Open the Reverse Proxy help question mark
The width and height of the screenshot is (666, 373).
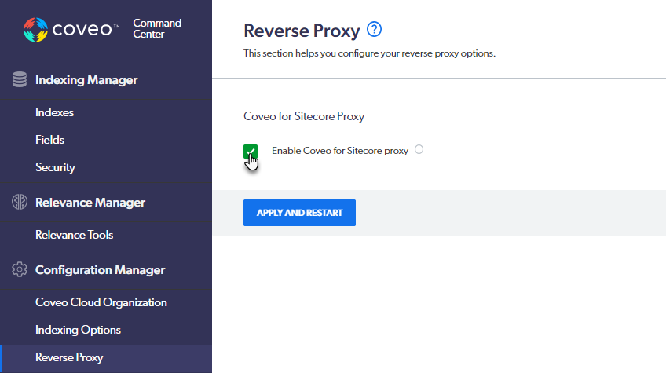[374, 29]
